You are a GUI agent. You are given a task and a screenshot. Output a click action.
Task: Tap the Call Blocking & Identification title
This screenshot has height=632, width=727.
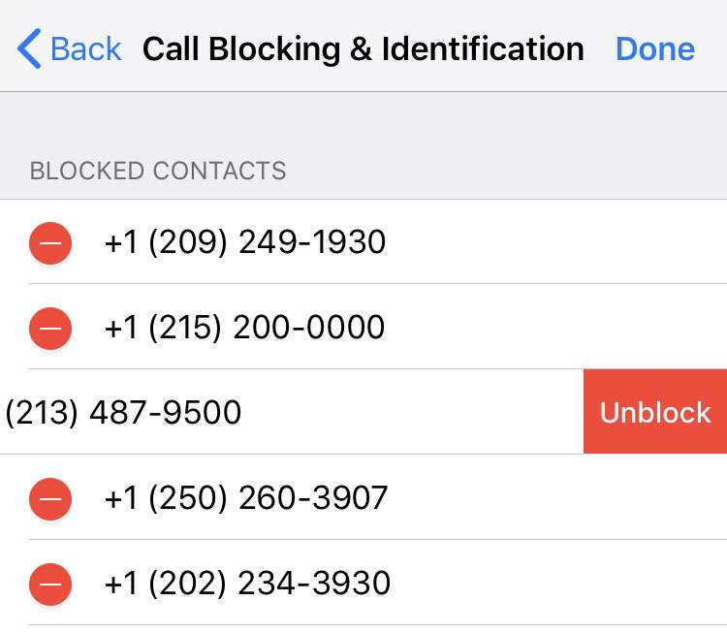pyautogui.click(x=363, y=48)
